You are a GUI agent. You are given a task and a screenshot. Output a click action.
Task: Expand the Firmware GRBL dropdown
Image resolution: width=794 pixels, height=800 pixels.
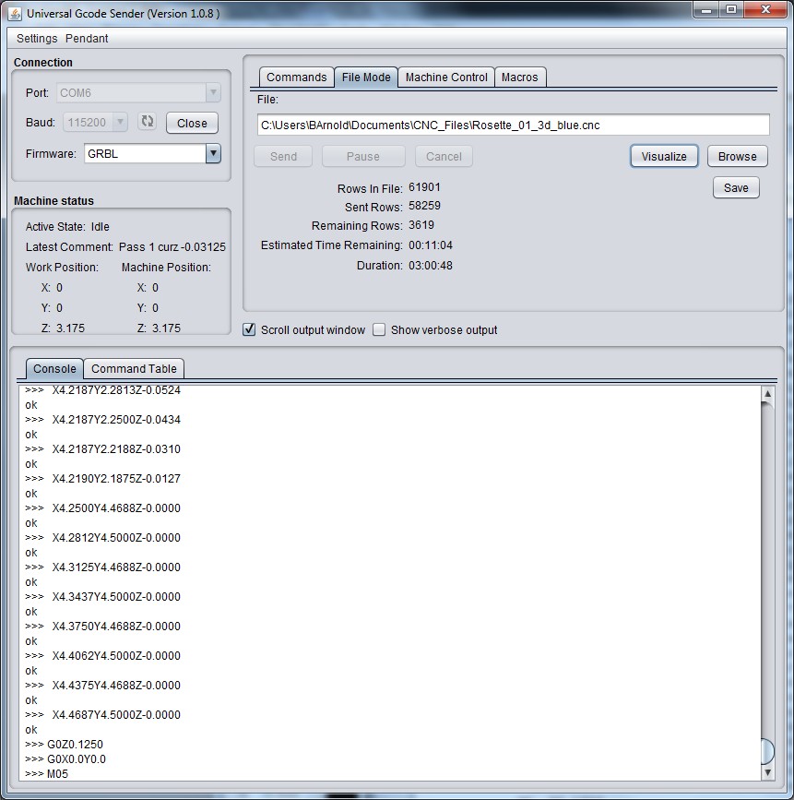pyautogui.click(x=213, y=154)
